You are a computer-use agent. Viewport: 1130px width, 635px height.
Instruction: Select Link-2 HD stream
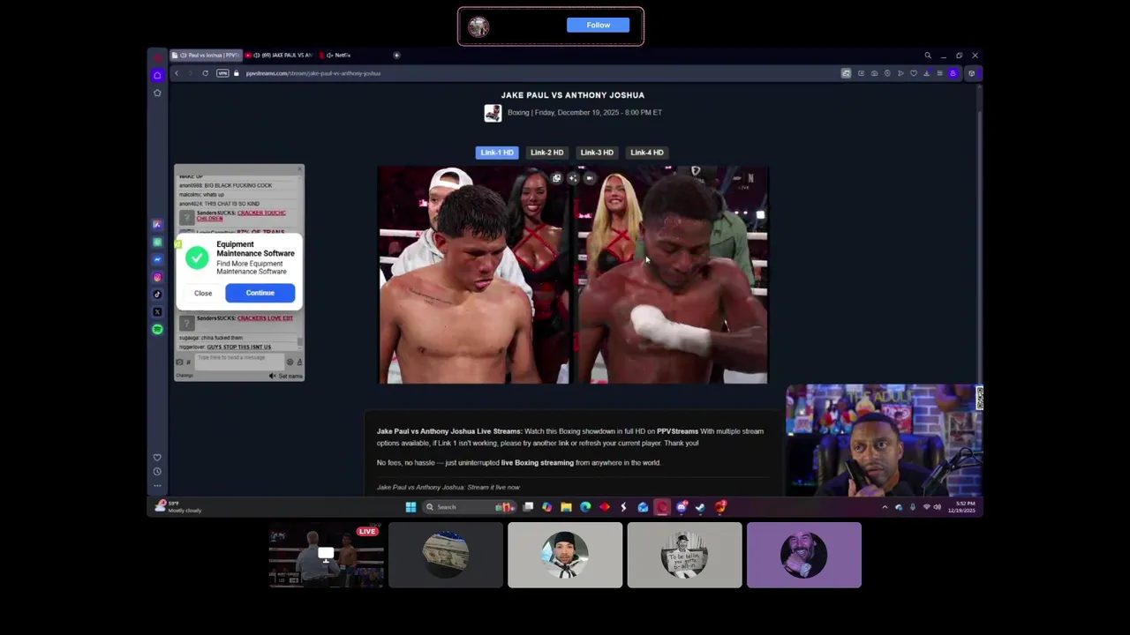click(x=546, y=153)
